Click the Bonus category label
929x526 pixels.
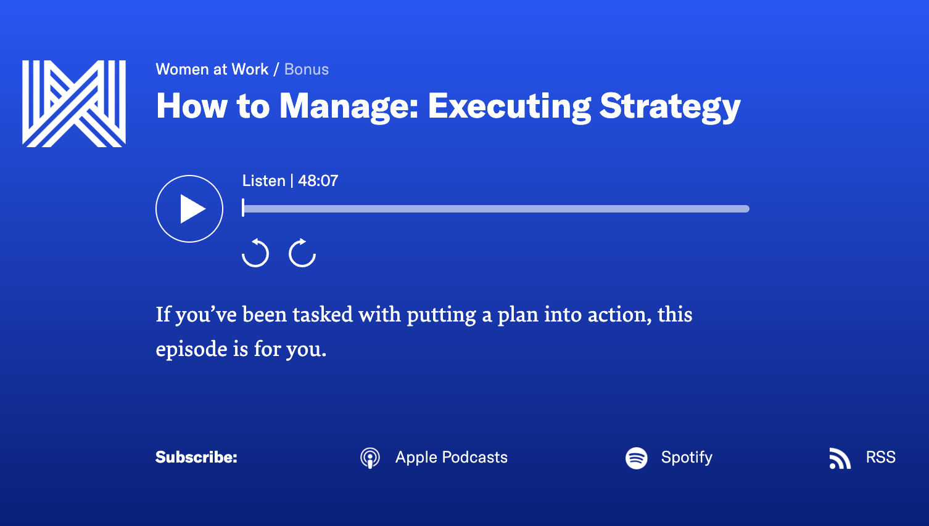(307, 69)
